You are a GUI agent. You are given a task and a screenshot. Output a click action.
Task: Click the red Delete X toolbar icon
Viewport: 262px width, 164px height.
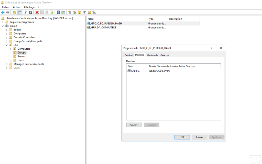pos(37,12)
